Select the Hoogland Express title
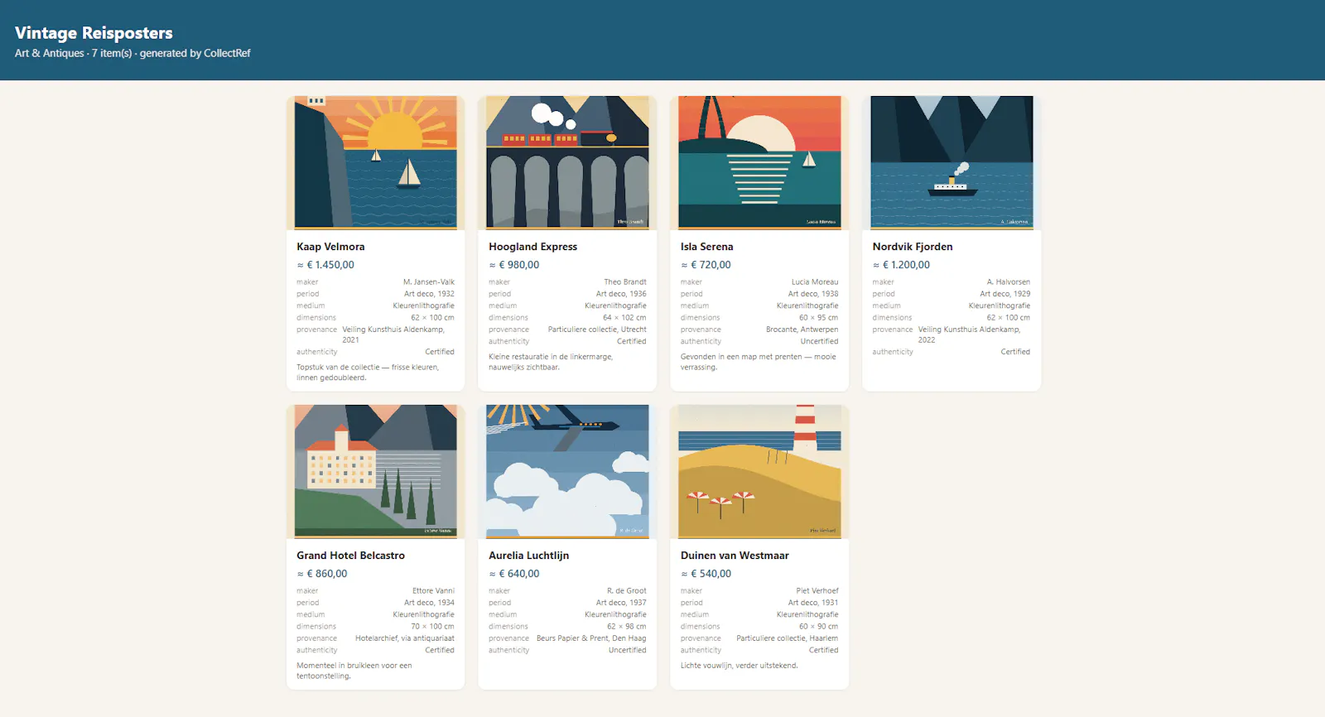The image size is (1325, 717). click(x=532, y=247)
